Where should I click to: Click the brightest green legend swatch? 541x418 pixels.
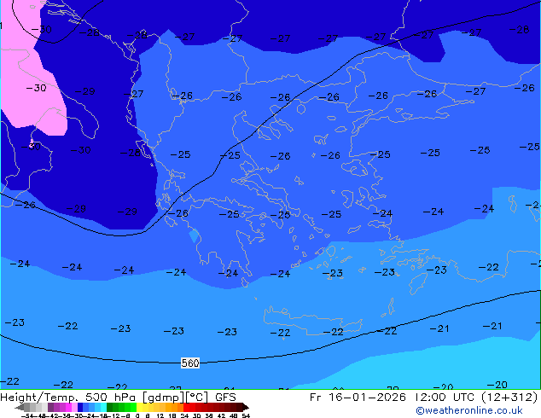point(133,407)
